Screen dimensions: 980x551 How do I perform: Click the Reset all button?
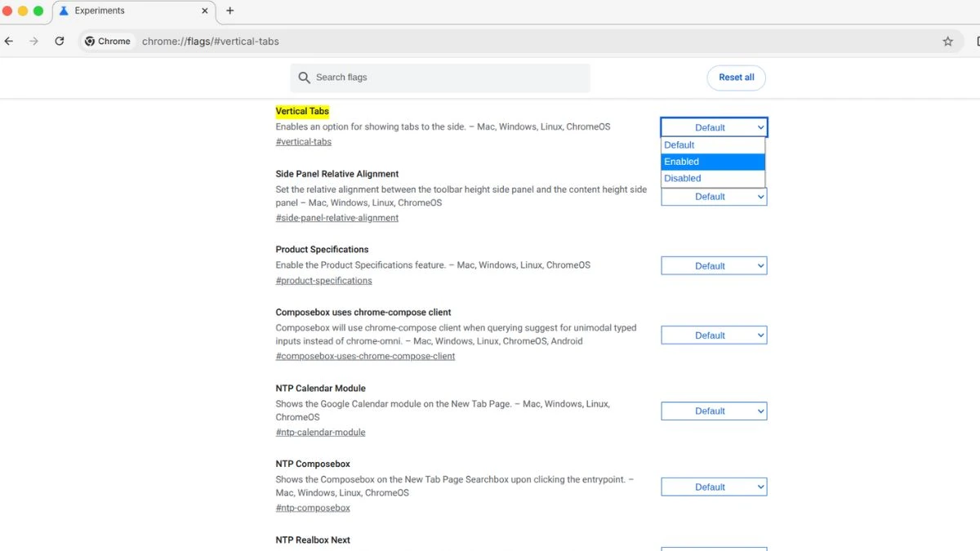pos(735,78)
